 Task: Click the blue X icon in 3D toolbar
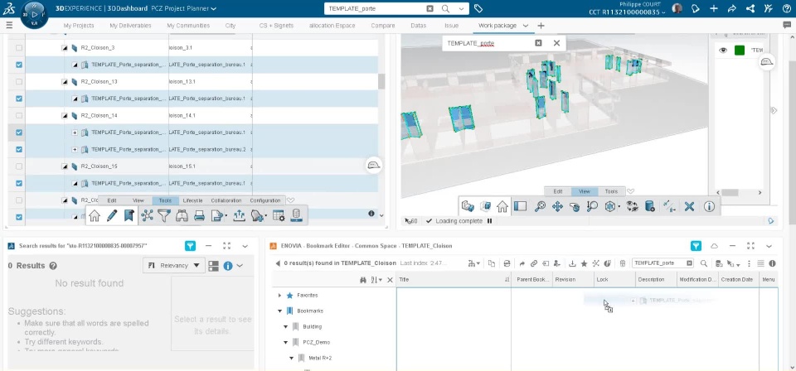(689, 206)
